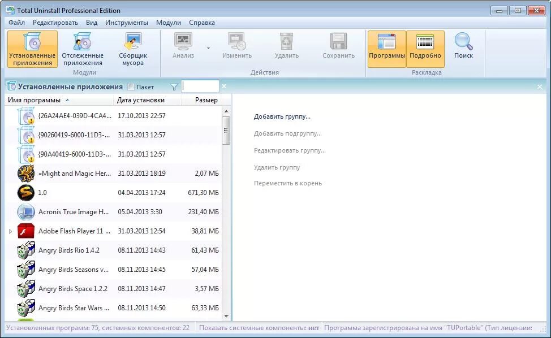Open the Сборщик мусора cleaner
This screenshot has width=551, height=338.
[132, 49]
